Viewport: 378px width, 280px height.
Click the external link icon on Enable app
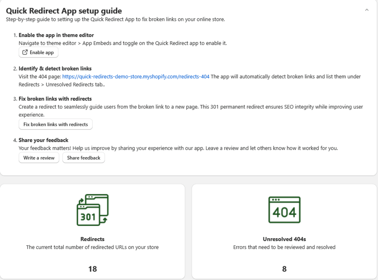click(25, 52)
